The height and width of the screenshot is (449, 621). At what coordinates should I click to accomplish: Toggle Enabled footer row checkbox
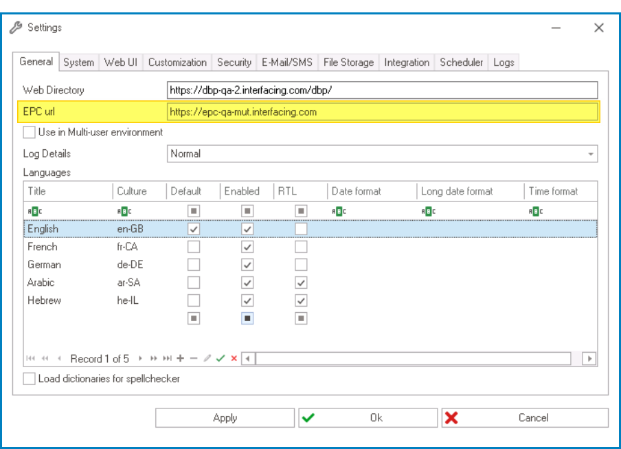click(x=247, y=318)
